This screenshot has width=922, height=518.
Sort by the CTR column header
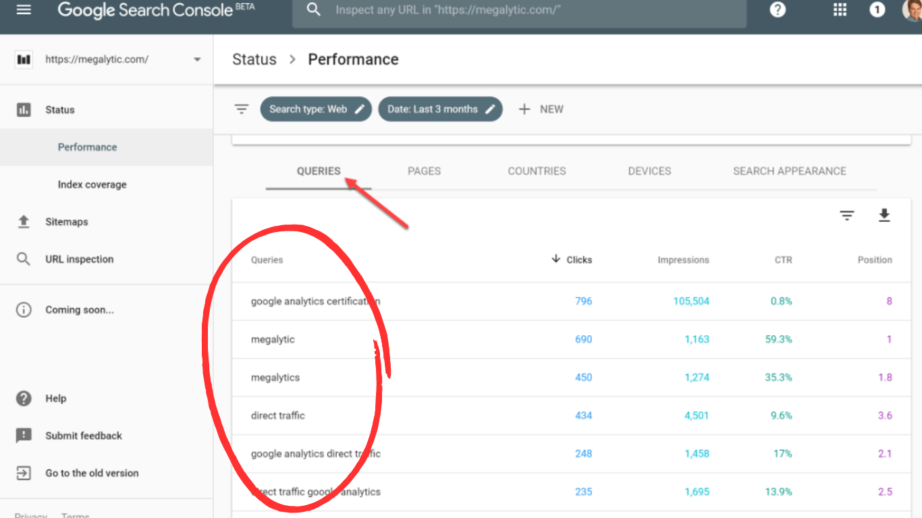pos(784,260)
